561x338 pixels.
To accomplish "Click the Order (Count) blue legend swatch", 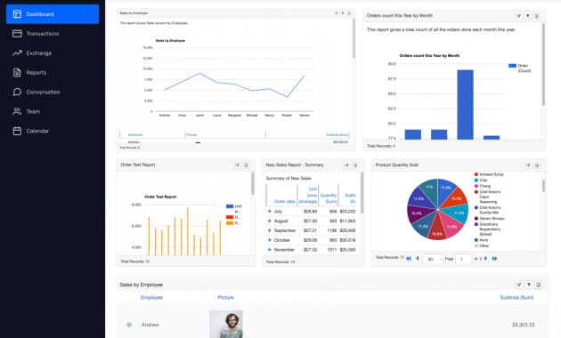I will coord(512,66).
